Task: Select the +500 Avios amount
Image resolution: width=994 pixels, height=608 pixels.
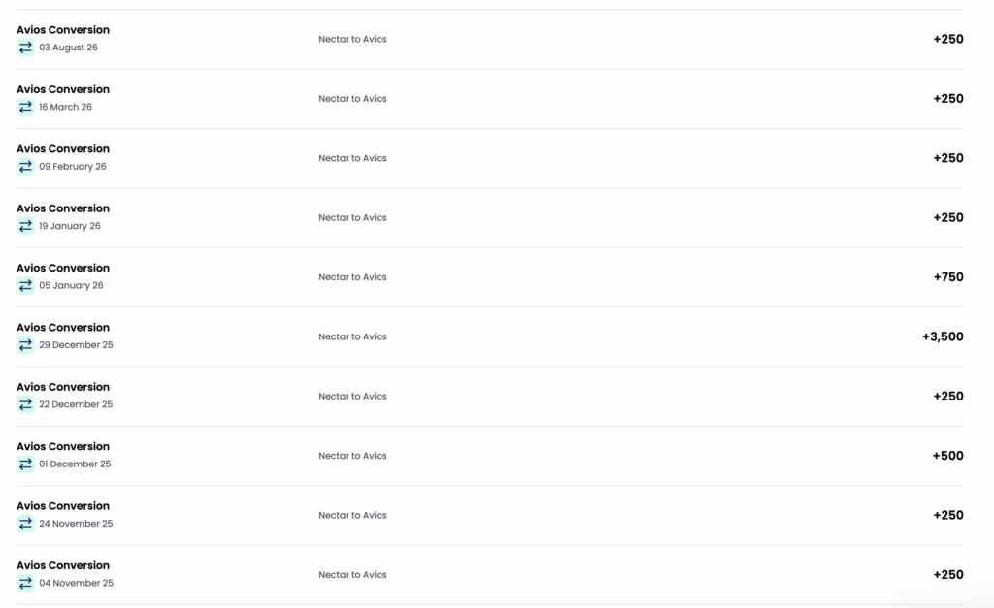Action: [x=947, y=456]
